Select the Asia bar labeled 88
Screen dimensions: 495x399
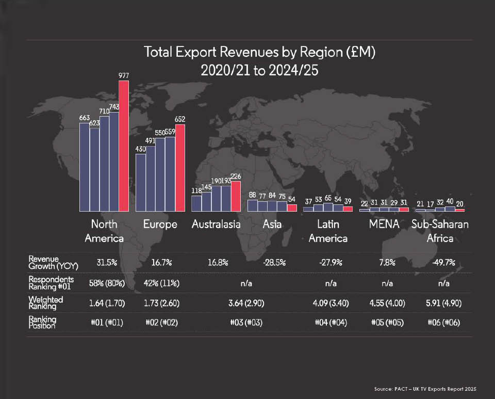[253, 205]
